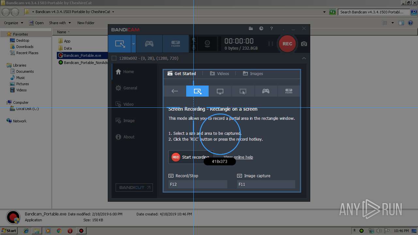Screen dimensions: 418x235
Task: Toggle the preview pane icon in Explorer
Action: click(401, 23)
